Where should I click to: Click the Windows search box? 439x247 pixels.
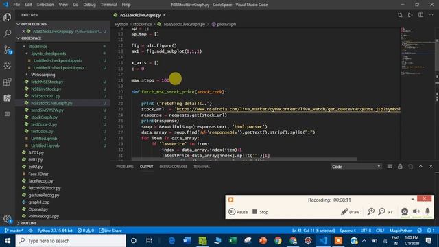coord(71,241)
